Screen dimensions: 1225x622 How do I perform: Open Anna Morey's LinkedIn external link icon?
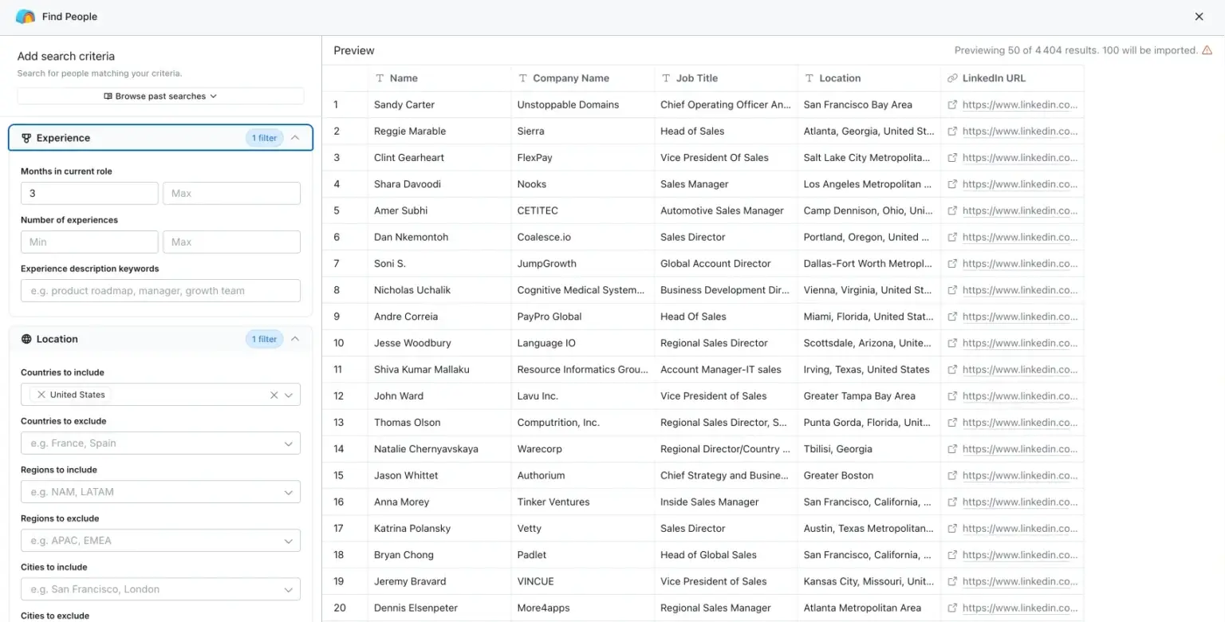click(x=951, y=502)
